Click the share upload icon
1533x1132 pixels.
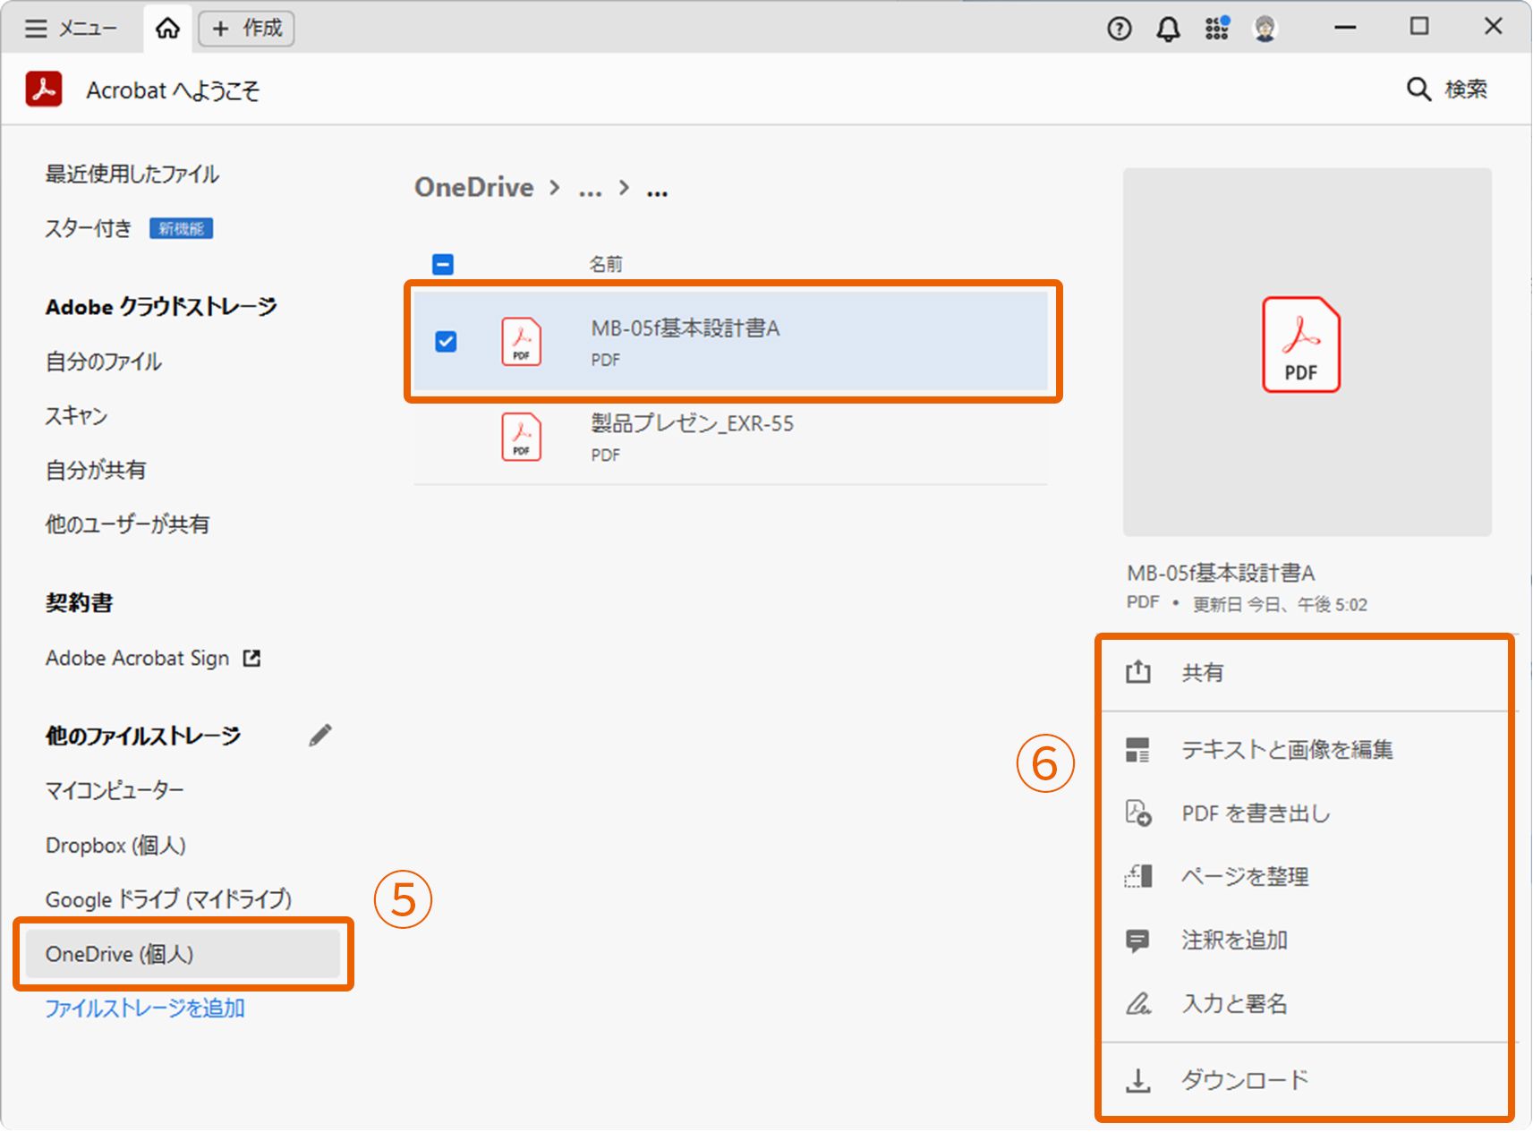pyautogui.click(x=1137, y=672)
